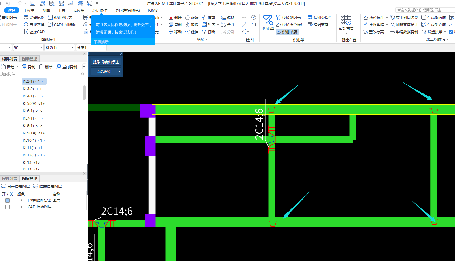The width and height of the screenshot is (455, 261).
Task: Expand 已提取的 CAD 图层 row arrow
Action: [22, 200]
